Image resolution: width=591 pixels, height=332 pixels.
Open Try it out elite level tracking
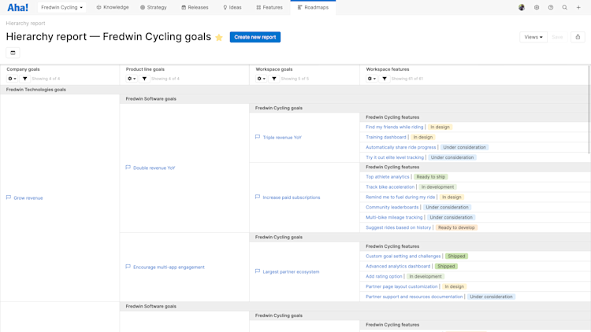395,157
